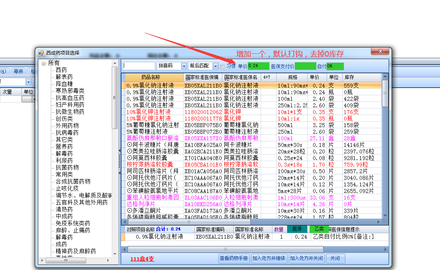Screen dimensions: 440x270
Task: Select 精神药及麻醉药 category
Action: [76, 251]
